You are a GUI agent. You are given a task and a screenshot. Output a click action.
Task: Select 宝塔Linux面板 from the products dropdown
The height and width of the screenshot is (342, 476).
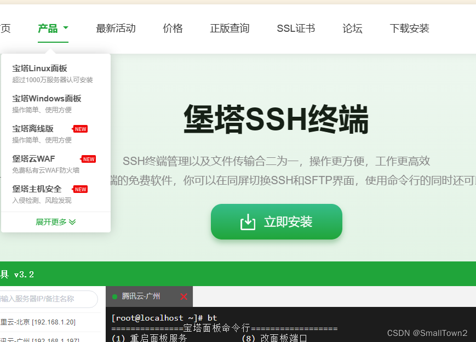click(x=39, y=69)
